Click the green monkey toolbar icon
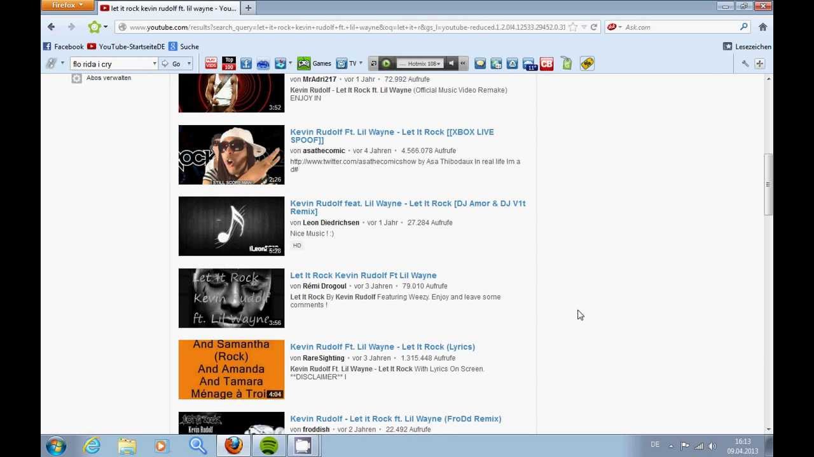814x457 pixels. point(94,27)
